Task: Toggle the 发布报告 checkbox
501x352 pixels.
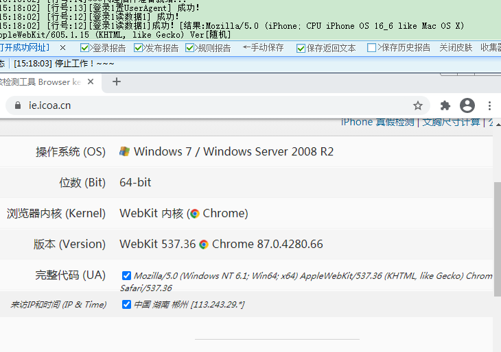Action: (x=139, y=48)
